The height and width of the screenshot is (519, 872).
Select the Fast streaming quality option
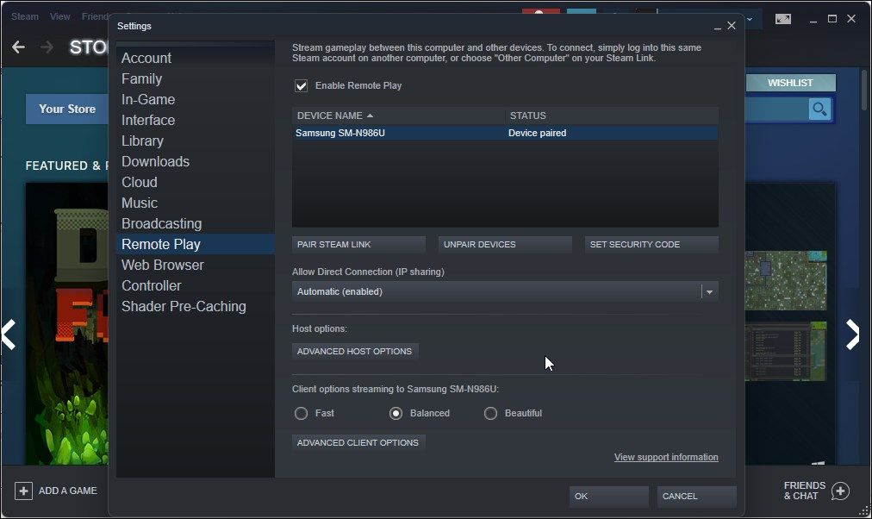pos(302,413)
